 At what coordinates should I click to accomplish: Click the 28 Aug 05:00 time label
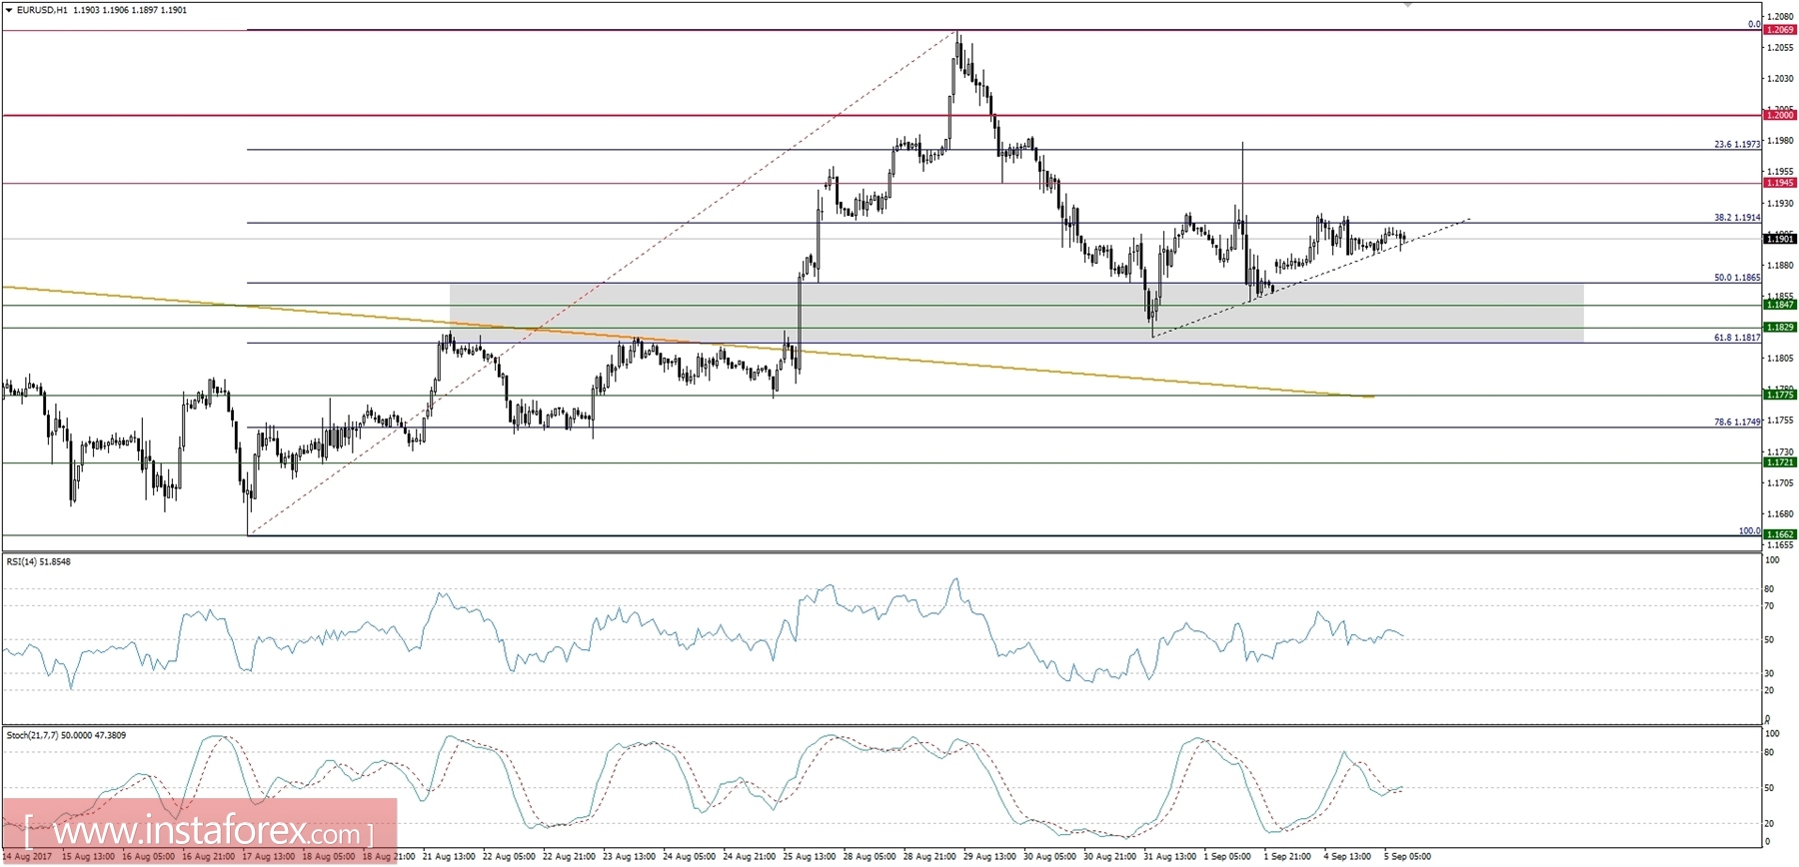870,856
